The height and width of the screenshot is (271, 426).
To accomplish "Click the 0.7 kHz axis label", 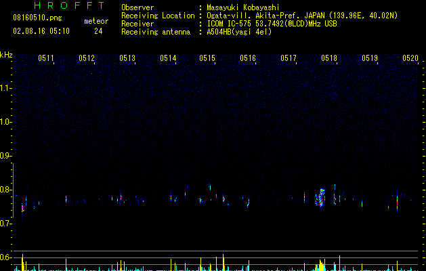I will pos(6,224).
